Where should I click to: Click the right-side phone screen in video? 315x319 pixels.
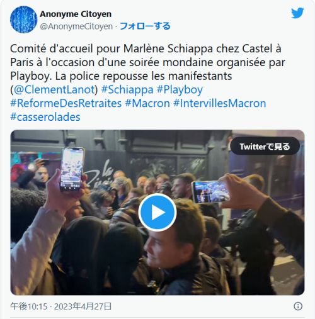tap(211, 192)
